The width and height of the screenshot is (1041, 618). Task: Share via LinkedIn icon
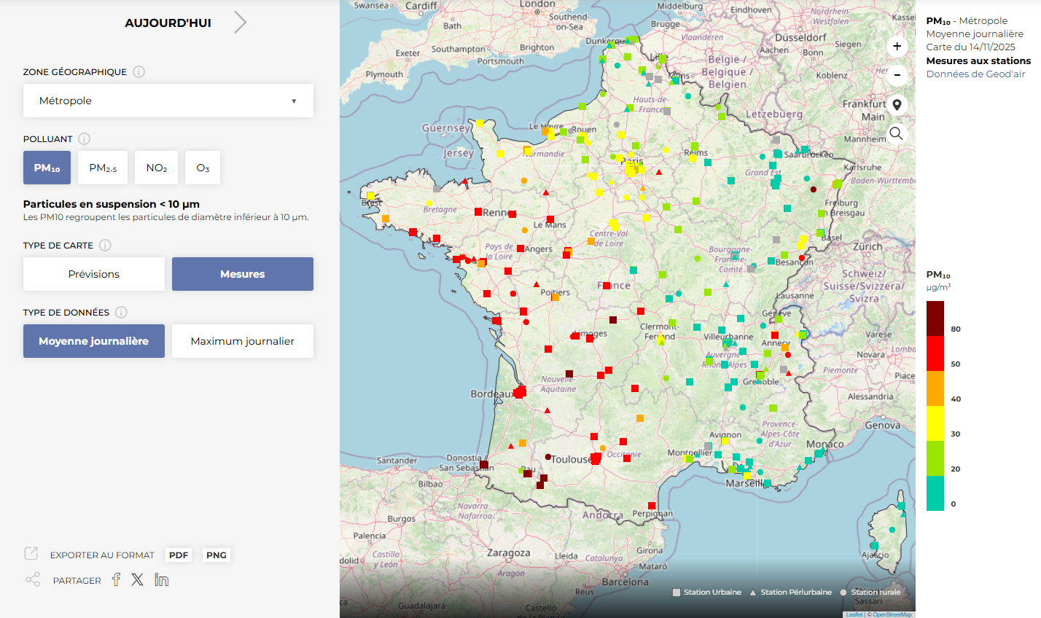coord(161,580)
